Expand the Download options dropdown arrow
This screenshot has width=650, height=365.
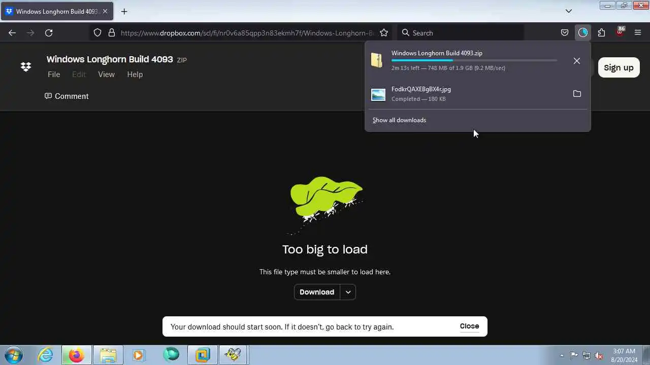coord(348,292)
